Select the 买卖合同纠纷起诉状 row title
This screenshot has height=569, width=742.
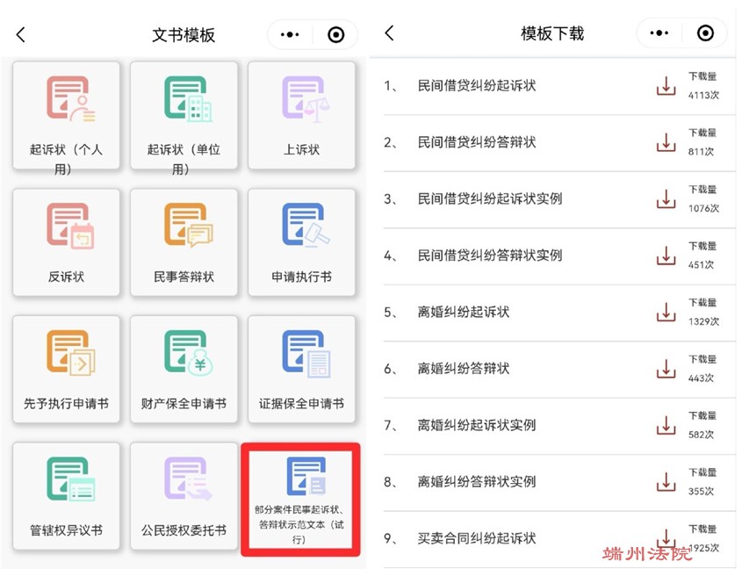click(x=477, y=538)
